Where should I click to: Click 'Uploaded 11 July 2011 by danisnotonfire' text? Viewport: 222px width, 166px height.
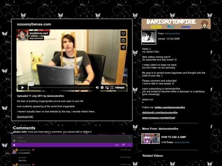tap(40, 96)
